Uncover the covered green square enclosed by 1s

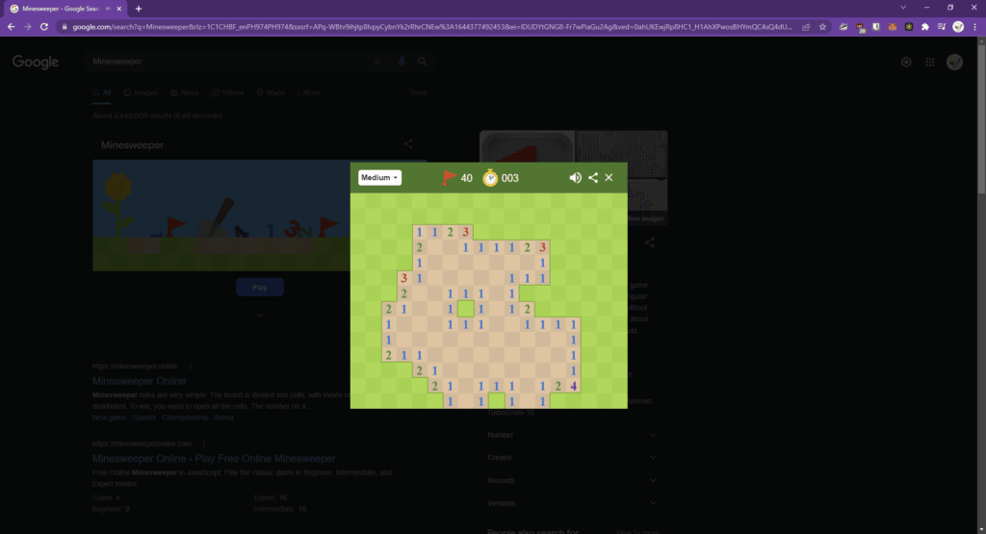465,309
